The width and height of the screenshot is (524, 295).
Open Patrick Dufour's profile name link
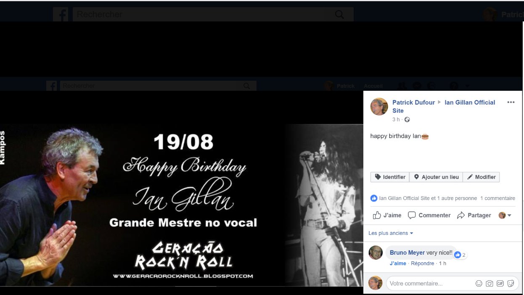pos(413,102)
